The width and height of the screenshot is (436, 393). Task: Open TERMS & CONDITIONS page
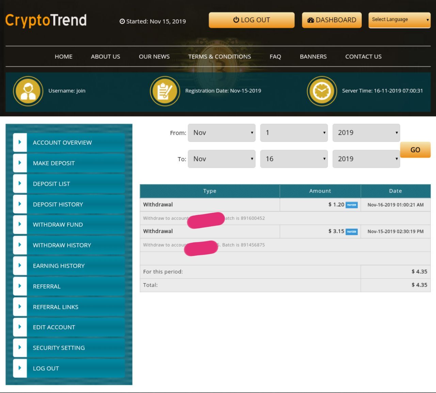click(x=220, y=57)
